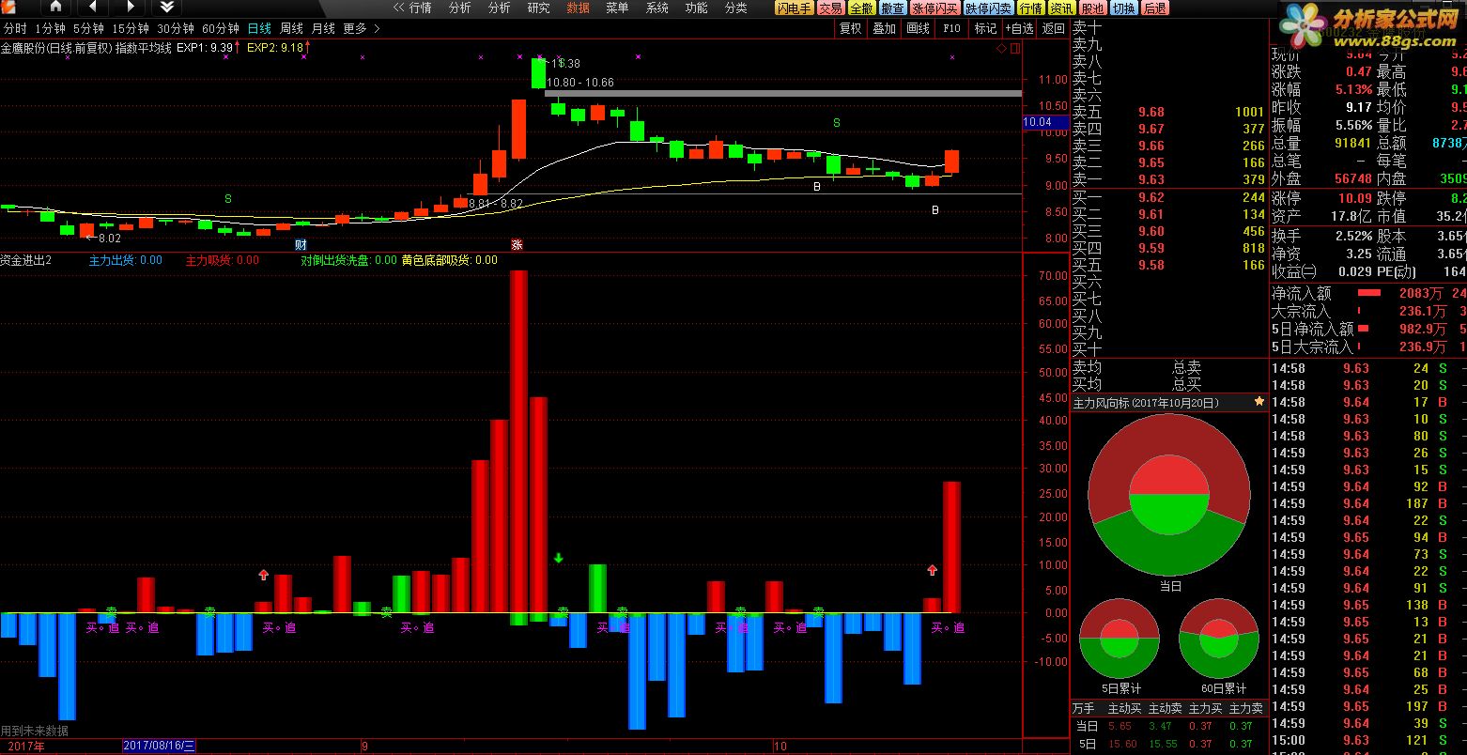Click the 5日累计 pie chart
Screen dimensions: 1467x755
pyautogui.click(x=1120, y=639)
